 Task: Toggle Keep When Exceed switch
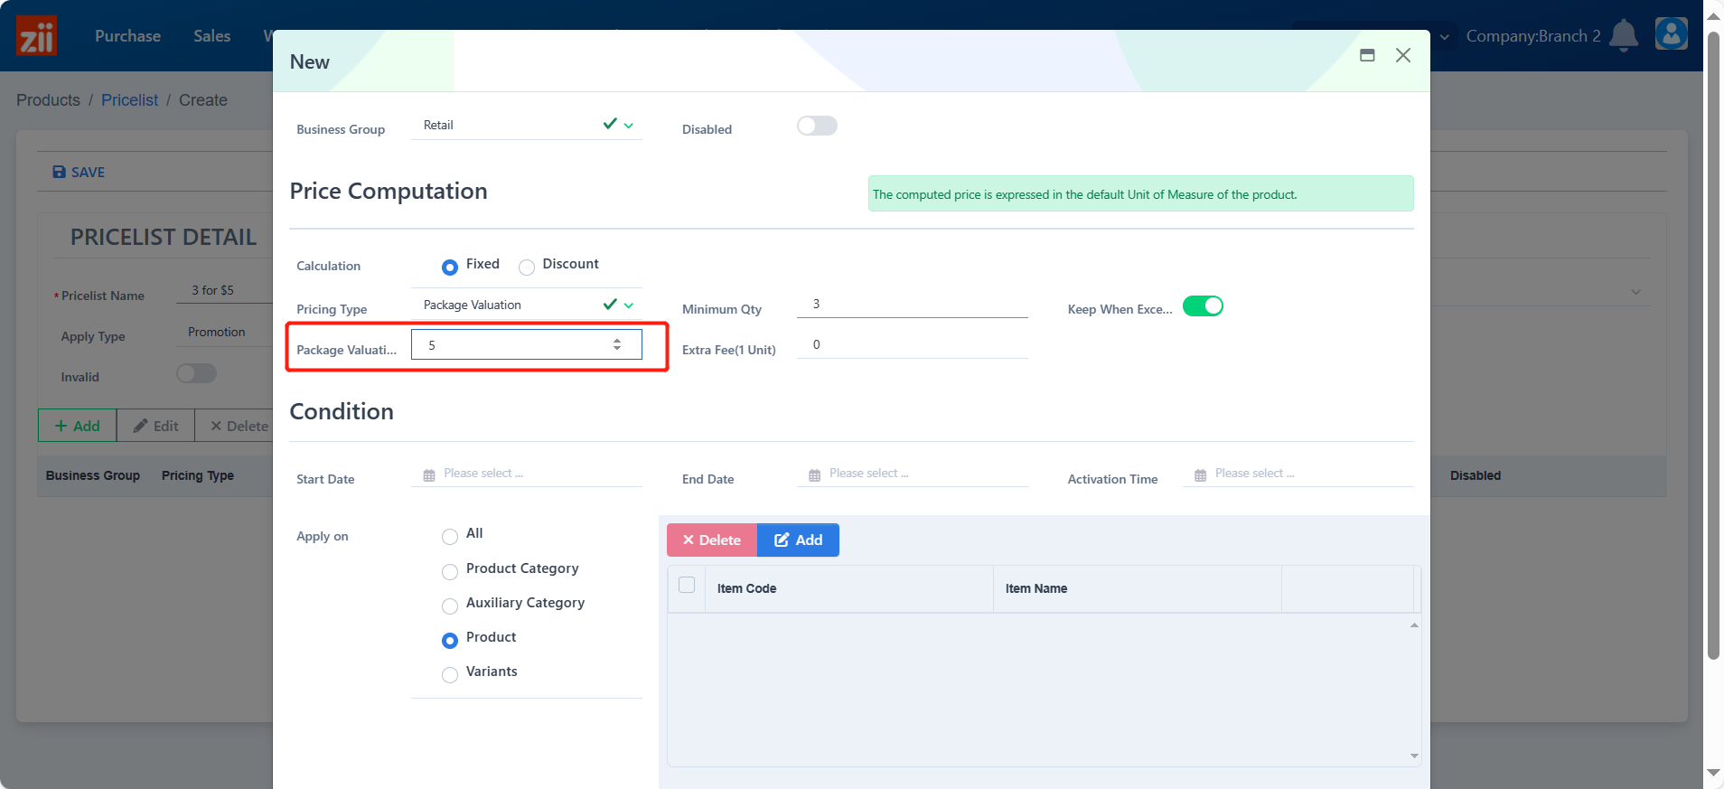(1203, 306)
